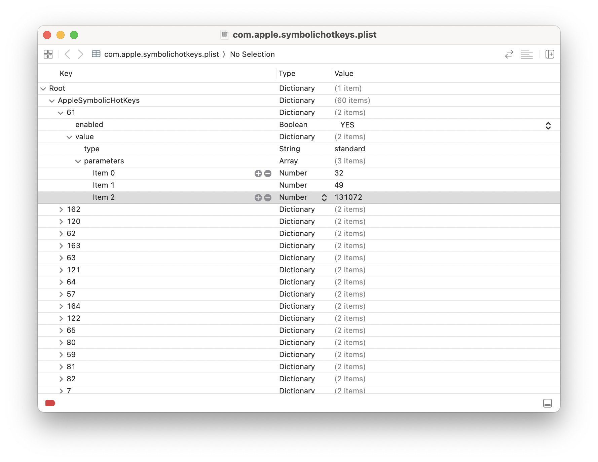Go back with the left arrow

(67, 54)
